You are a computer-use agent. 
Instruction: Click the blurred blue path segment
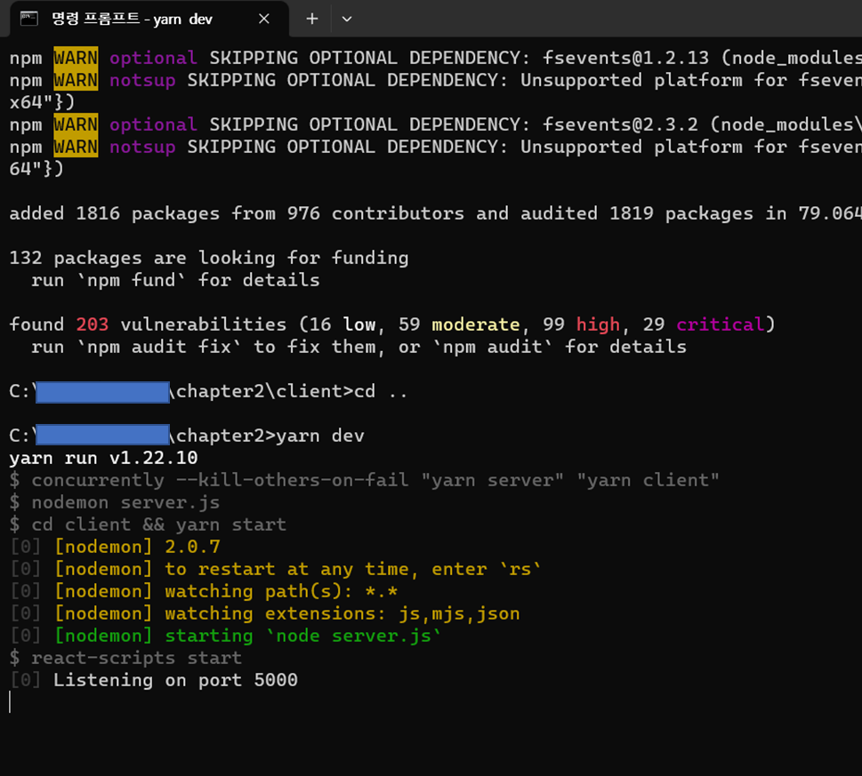[102, 391]
